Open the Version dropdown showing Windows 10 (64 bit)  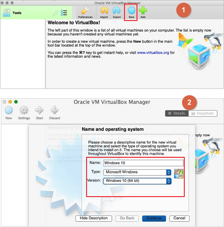pos(137,181)
